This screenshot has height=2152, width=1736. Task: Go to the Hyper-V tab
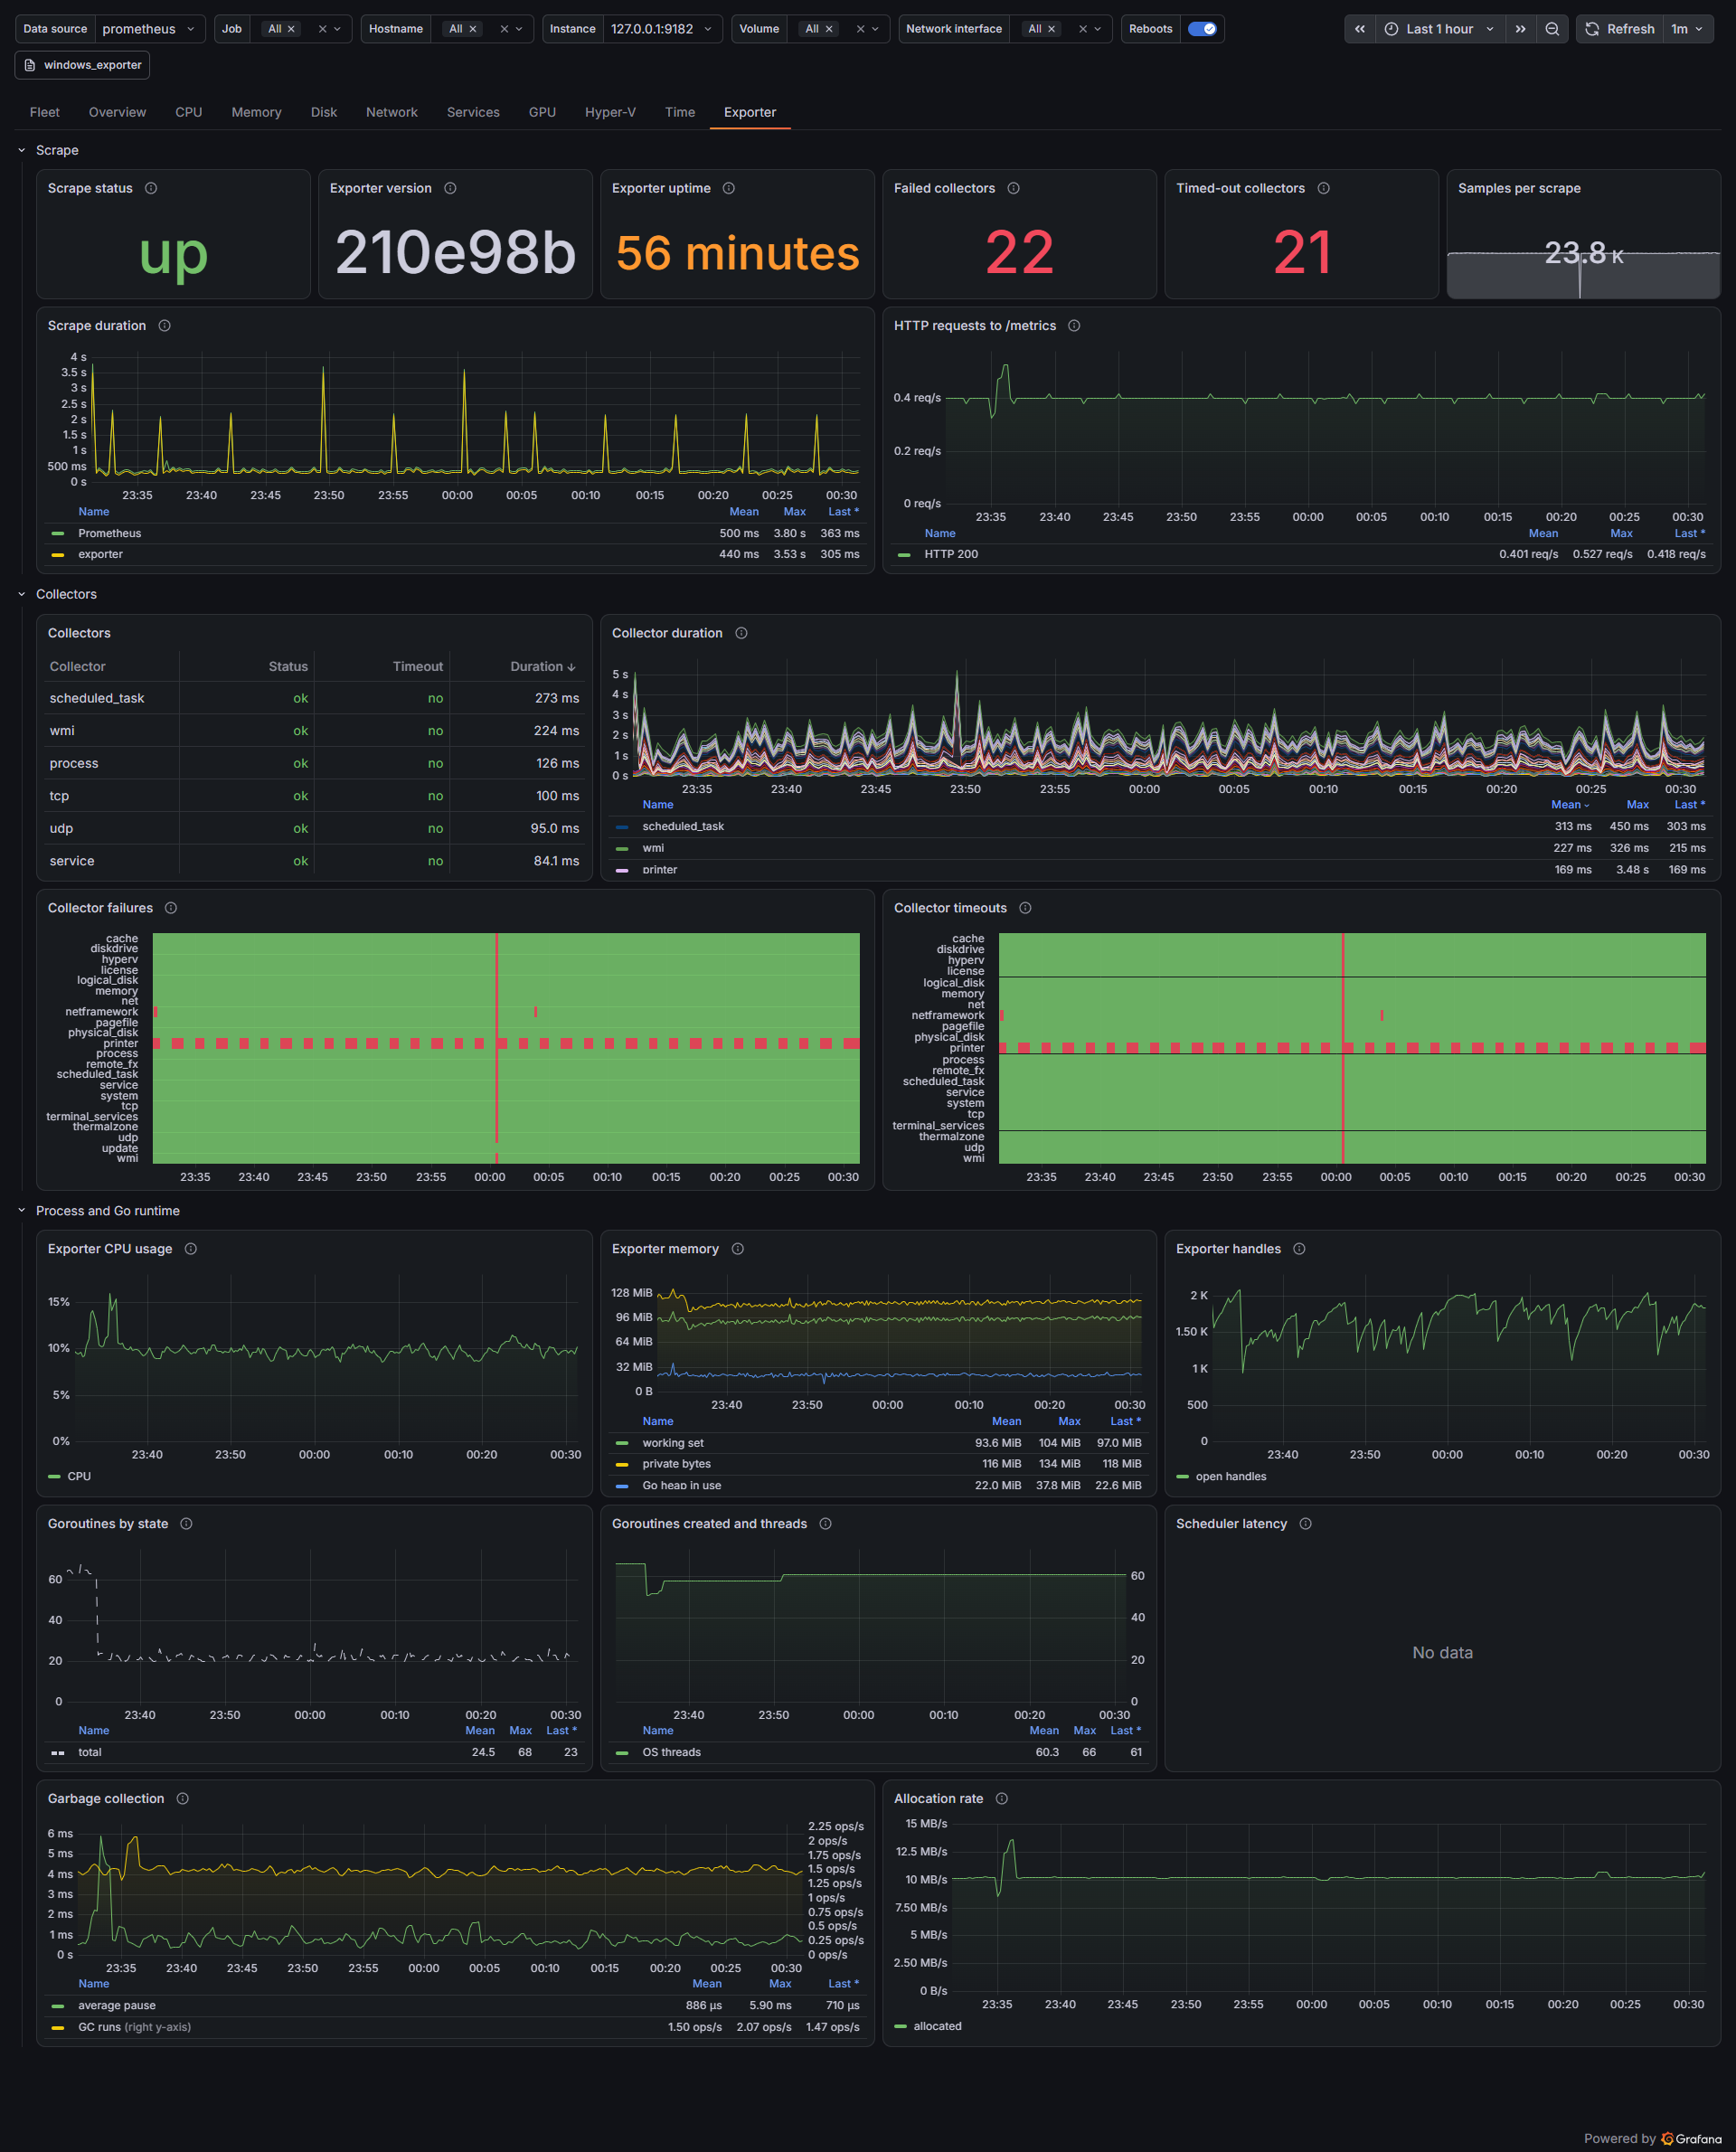coord(610,112)
